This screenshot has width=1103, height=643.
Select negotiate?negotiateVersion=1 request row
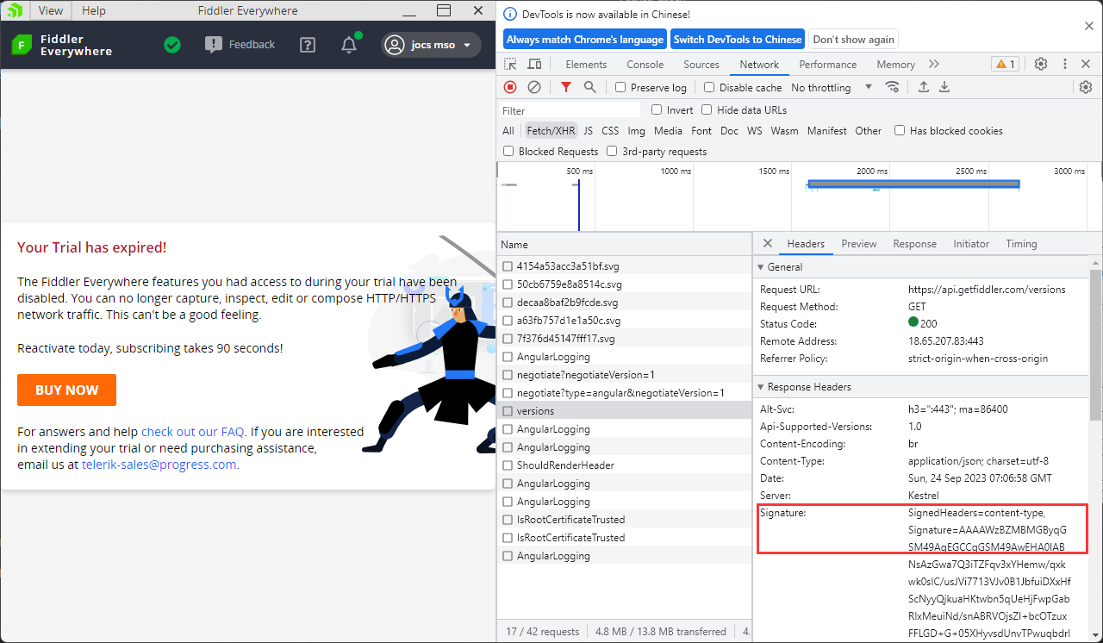[x=625, y=375]
